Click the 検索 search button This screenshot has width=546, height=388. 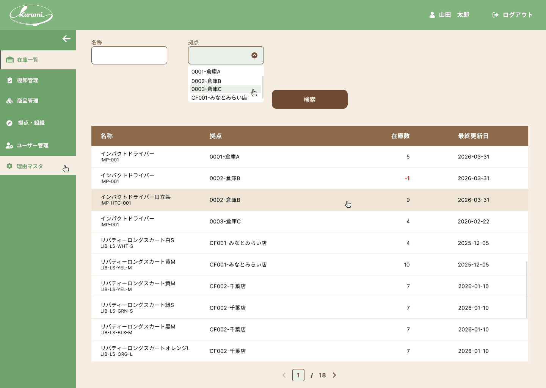point(310,99)
